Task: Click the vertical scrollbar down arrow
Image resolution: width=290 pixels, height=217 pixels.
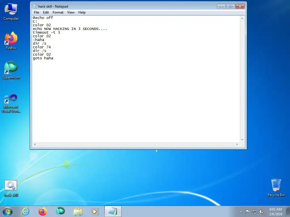Action: click(242, 140)
